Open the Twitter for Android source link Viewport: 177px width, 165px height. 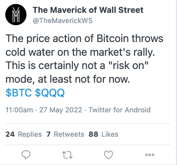click(120, 110)
